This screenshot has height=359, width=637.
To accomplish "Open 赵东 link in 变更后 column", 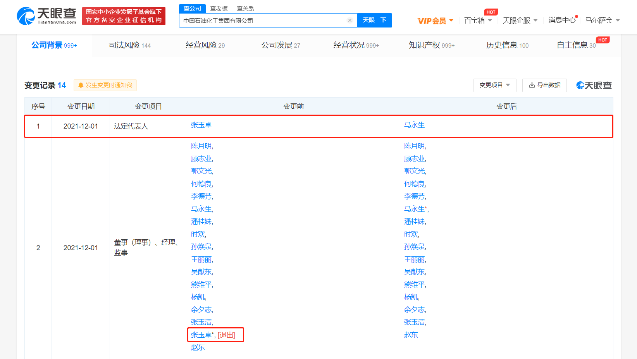I will pyautogui.click(x=411, y=335).
